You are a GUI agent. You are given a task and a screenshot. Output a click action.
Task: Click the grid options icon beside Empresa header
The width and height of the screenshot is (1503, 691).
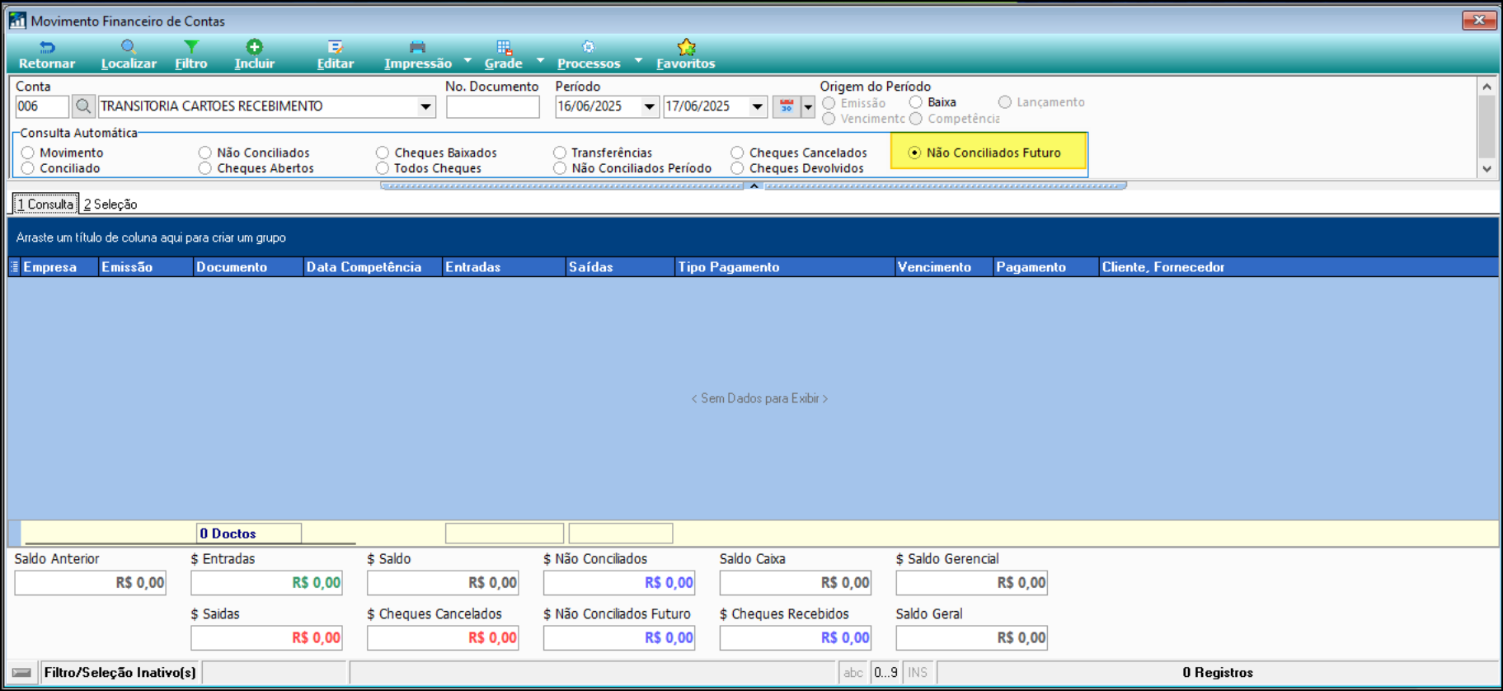point(14,267)
